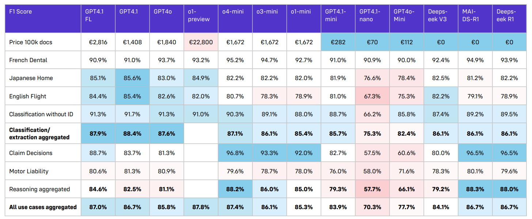The height and width of the screenshot is (219, 532).
Task: Select the €22,800 price cell for o1-preview
Action: 201,42
